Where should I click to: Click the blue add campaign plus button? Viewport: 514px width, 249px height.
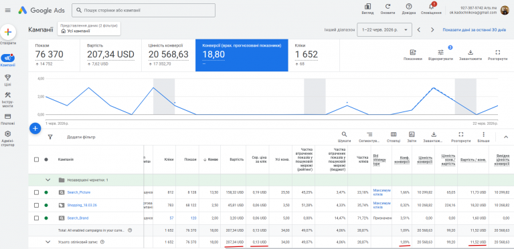(35, 128)
